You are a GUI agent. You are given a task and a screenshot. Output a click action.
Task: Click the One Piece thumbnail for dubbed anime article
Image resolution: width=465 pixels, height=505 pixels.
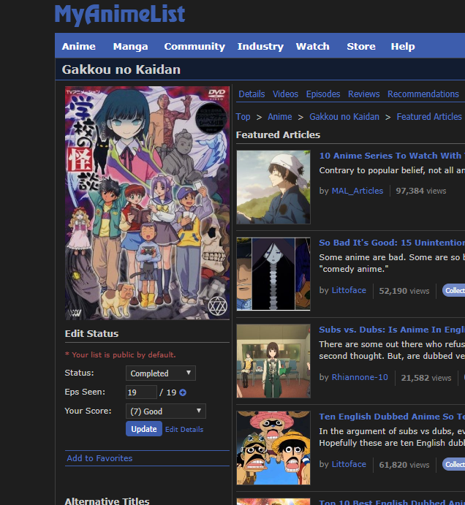pyautogui.click(x=273, y=447)
